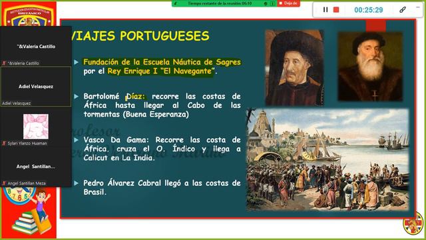This screenshot has width=426, height=240.
Task: Click muted mic icon beside Angel Santillan Meza
Action: click(4, 183)
